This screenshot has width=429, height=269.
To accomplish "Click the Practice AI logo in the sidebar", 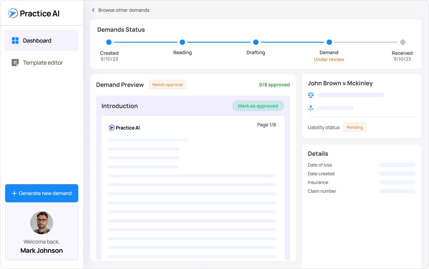I will [x=33, y=13].
